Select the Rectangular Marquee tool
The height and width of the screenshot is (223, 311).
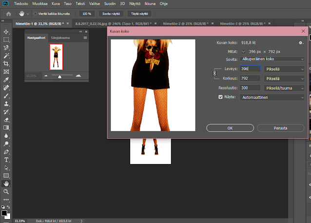tap(6, 40)
